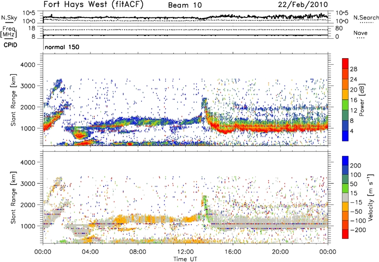
Task: Select the 'Beam 10' label
Action: coord(185,5)
